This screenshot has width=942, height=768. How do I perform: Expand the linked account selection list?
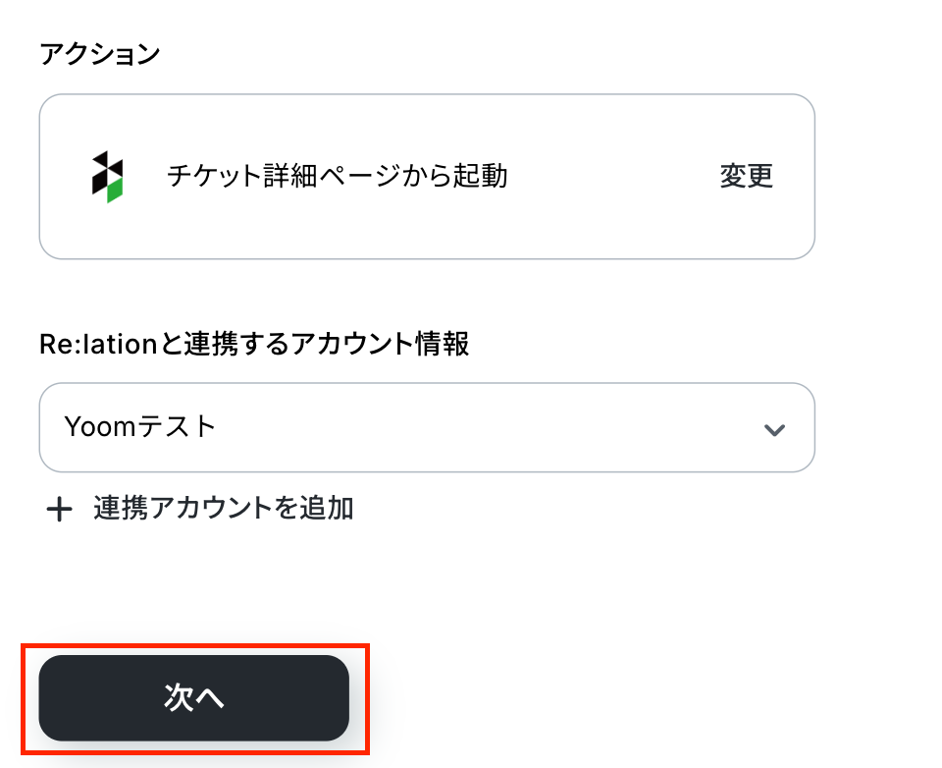coord(427,427)
